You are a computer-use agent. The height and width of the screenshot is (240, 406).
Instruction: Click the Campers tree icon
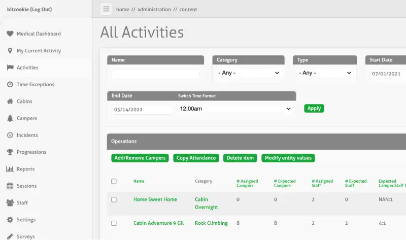10,118
